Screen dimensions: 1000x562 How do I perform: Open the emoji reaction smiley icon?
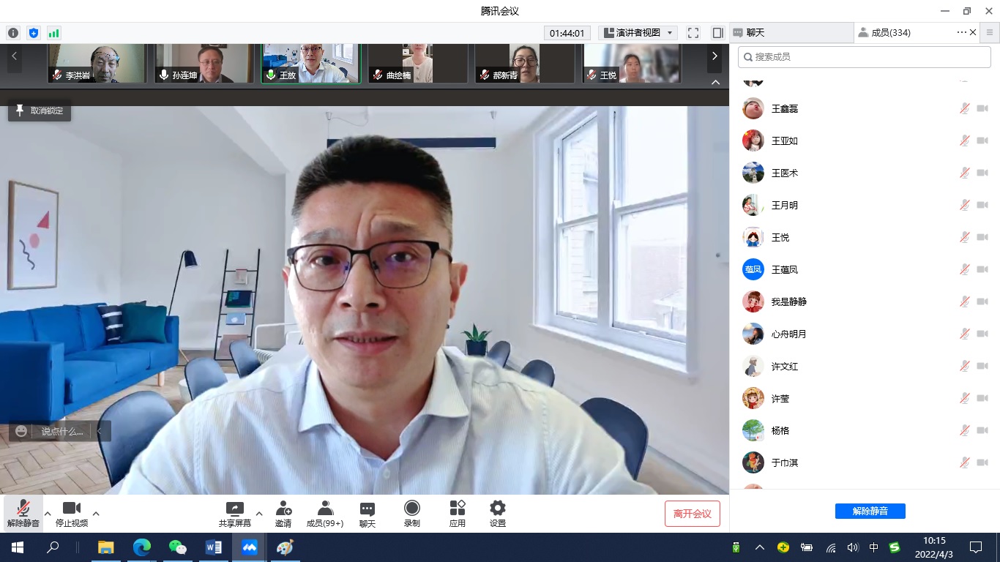click(21, 431)
